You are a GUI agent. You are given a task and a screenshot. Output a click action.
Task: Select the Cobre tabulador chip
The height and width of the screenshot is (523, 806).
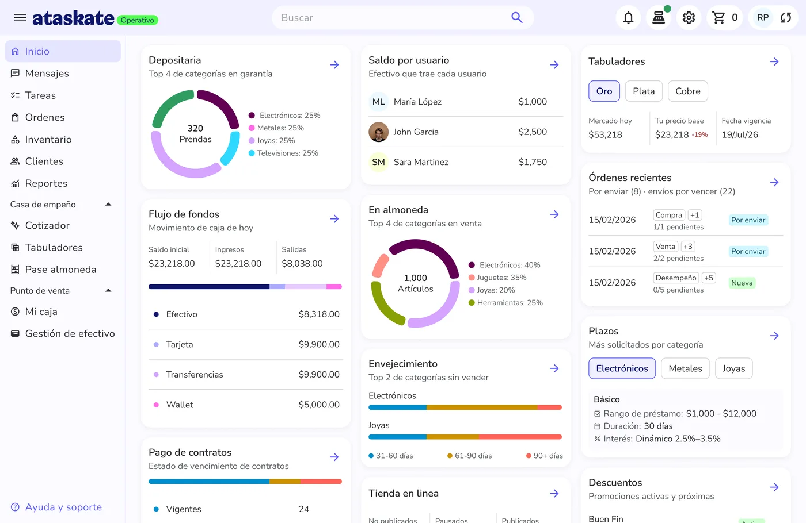coord(688,91)
